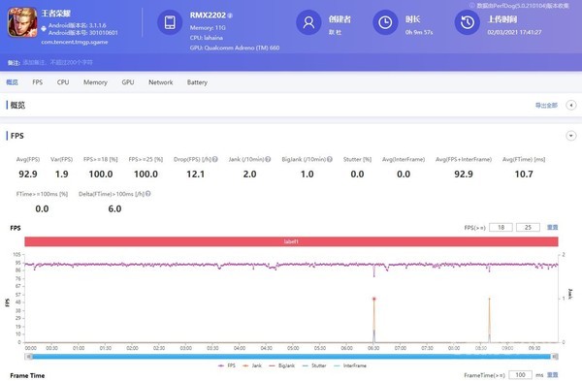This screenshot has height=381, width=582.
Task: Reset the FrameTime threshold
Action: tap(552, 375)
